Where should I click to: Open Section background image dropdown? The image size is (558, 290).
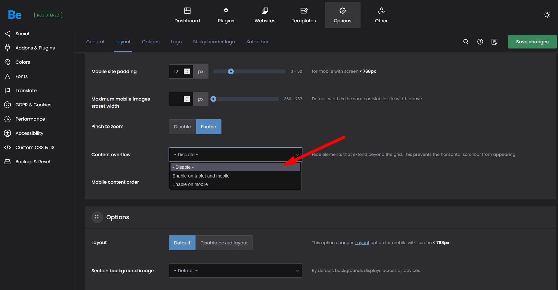[235, 271]
